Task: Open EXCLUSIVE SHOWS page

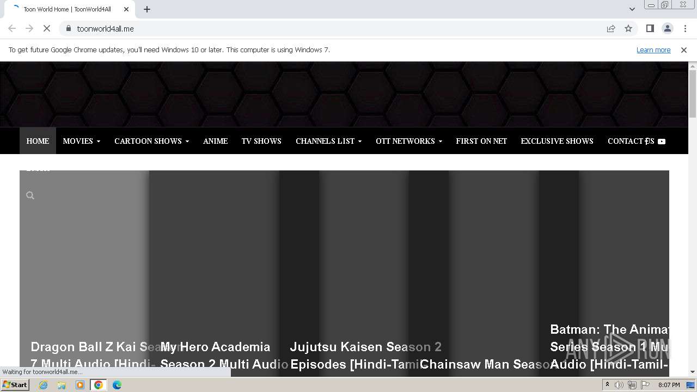Action: 557,141
